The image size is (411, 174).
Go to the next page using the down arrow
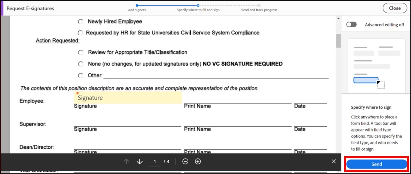pos(139,161)
